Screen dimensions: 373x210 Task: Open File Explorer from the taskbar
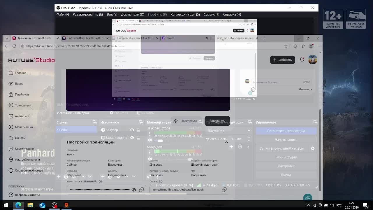click(30, 205)
